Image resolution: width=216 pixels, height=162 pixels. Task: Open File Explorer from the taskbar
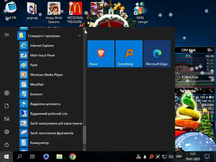(59, 157)
